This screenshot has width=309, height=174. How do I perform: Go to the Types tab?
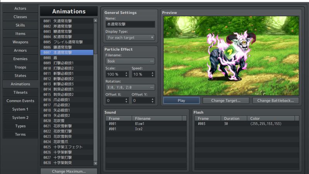[20, 126]
